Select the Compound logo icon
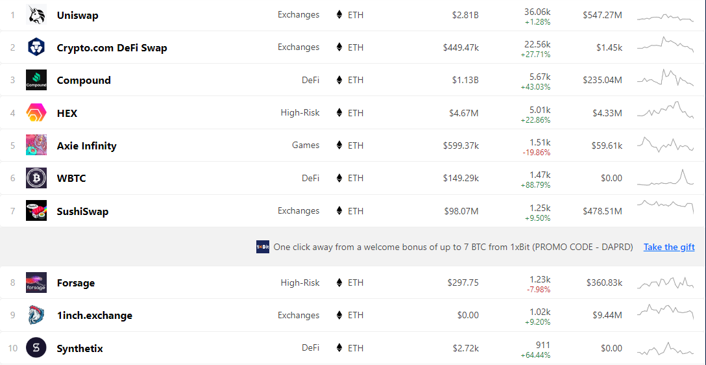 [36, 81]
